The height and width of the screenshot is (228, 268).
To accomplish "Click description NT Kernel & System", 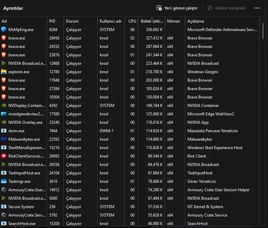I will pos(205,207).
